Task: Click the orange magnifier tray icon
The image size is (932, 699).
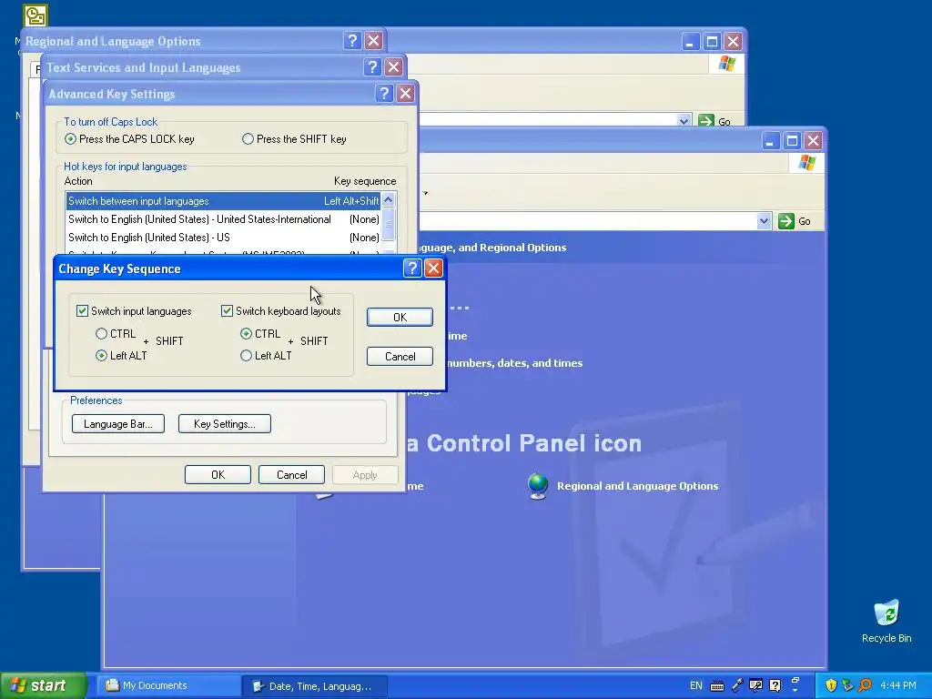Action: click(x=866, y=685)
